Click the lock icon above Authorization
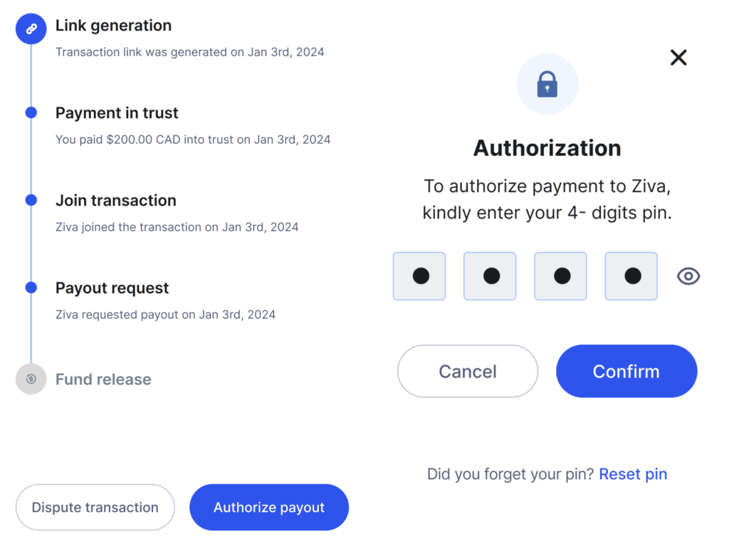Screen dimensions: 729x539 [547, 84]
